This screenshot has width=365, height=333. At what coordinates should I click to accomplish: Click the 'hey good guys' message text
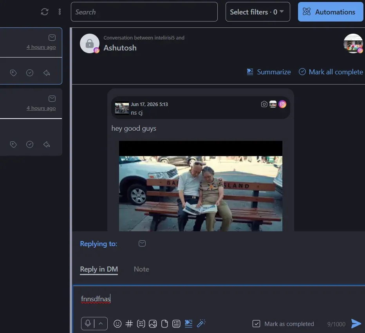pos(134,128)
